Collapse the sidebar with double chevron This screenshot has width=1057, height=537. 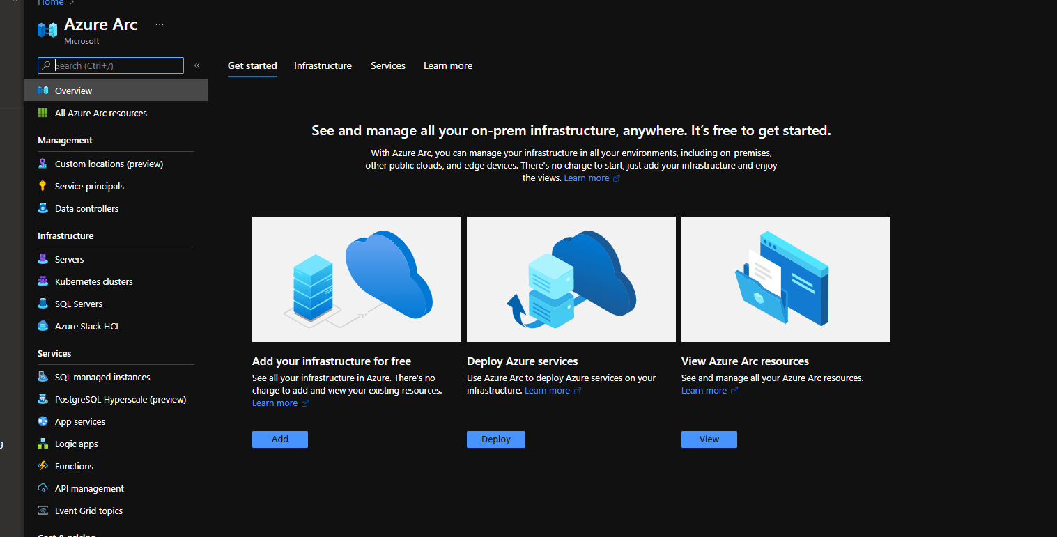point(197,65)
